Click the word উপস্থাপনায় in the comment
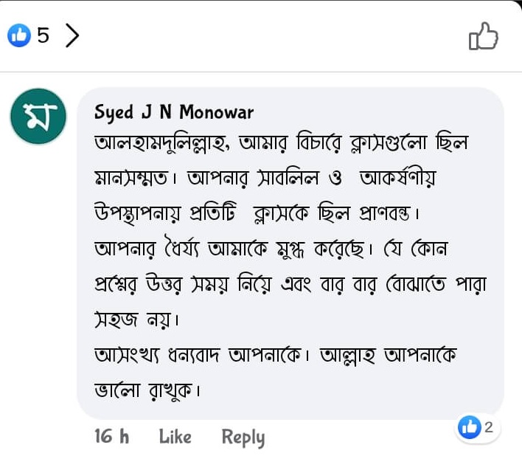The height and width of the screenshot is (459, 522). tap(137, 213)
